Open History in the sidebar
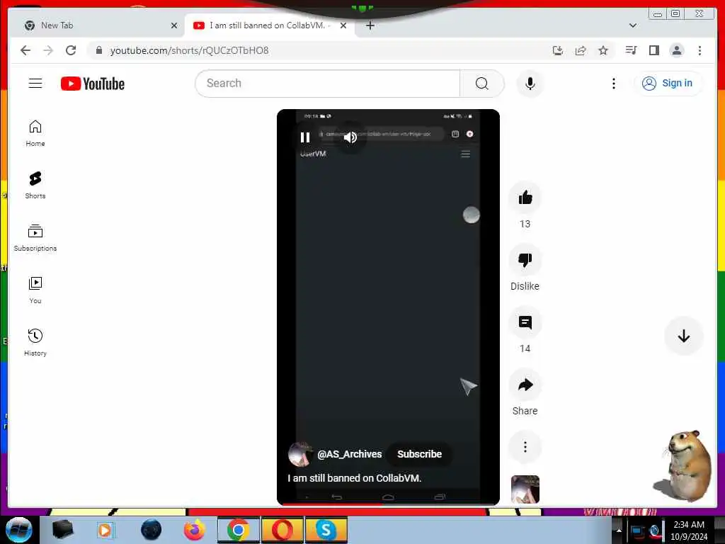This screenshot has height=544, width=725. 35,342
